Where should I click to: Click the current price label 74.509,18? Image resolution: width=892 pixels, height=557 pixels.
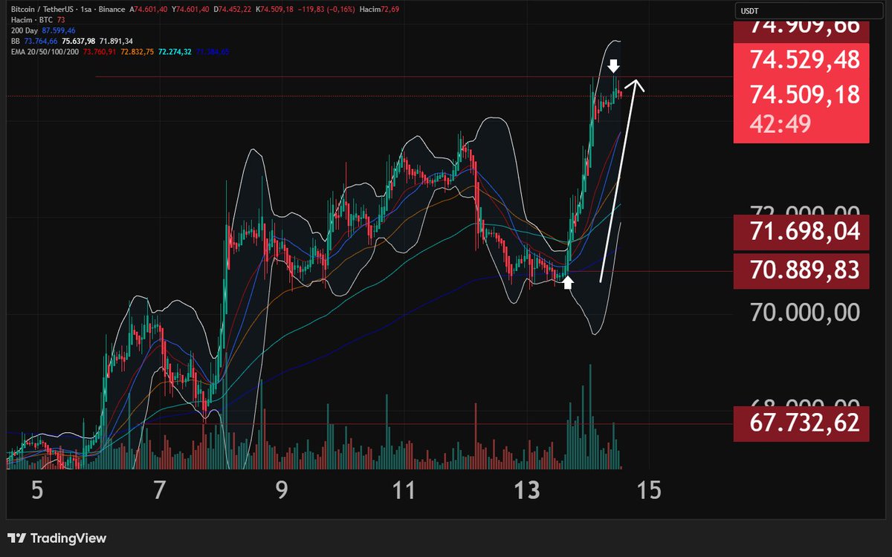804,94
